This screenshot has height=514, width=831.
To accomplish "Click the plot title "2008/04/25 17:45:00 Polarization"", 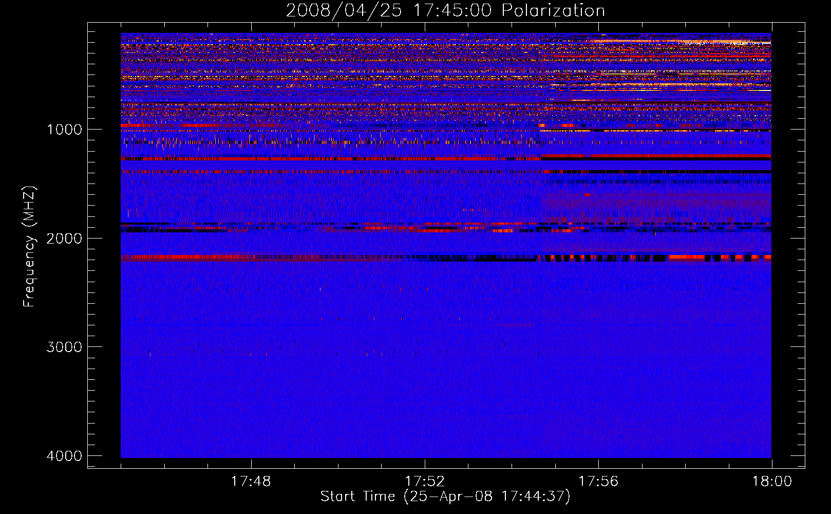I will (x=445, y=10).
